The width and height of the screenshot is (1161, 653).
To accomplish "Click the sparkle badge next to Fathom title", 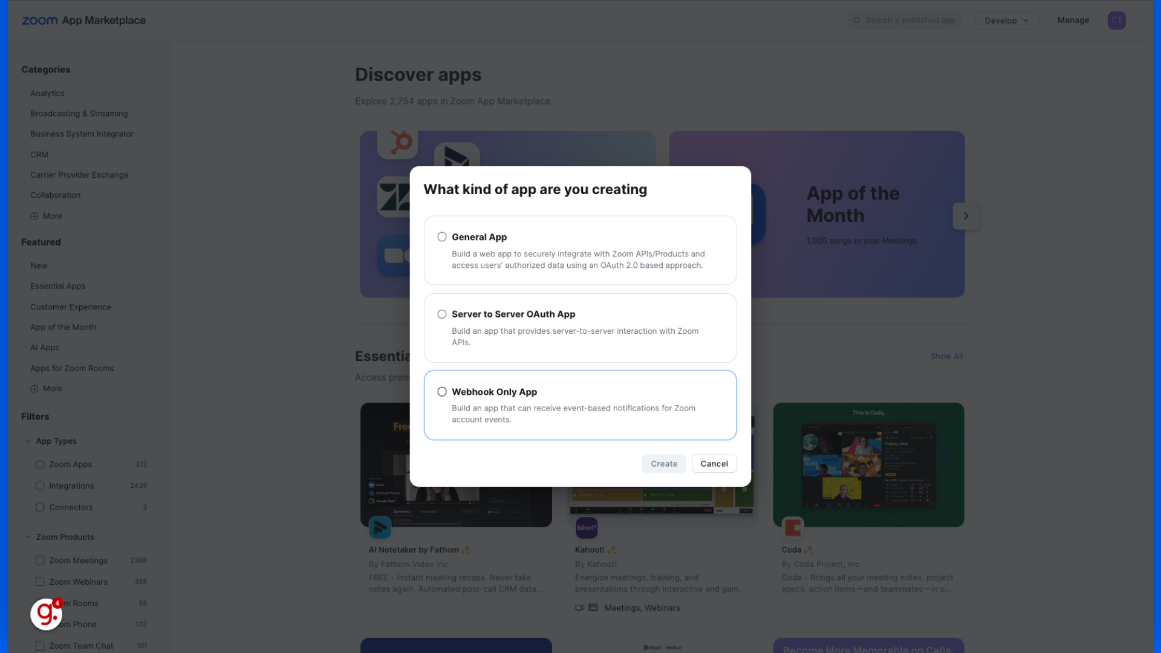I will coord(466,550).
